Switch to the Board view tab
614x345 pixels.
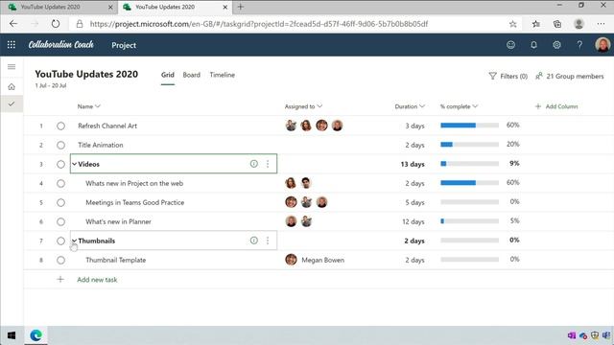click(x=192, y=75)
